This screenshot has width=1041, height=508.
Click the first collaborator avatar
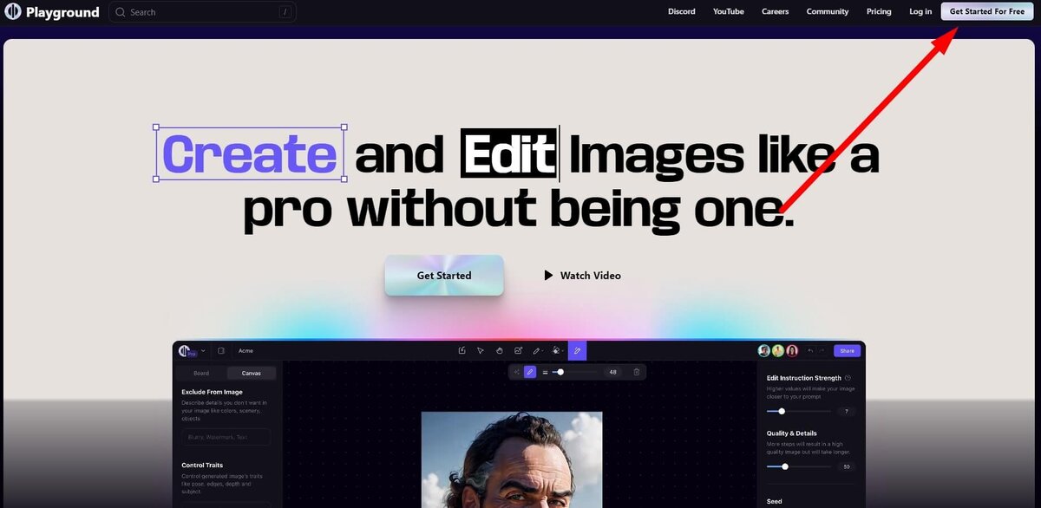(764, 350)
